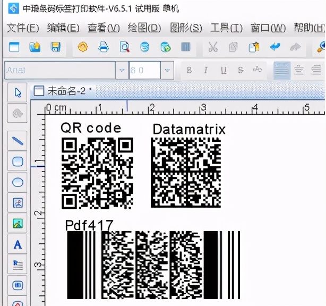Select the Datamatrix barcode object
The image size is (326, 306).
pyautogui.click(x=186, y=173)
